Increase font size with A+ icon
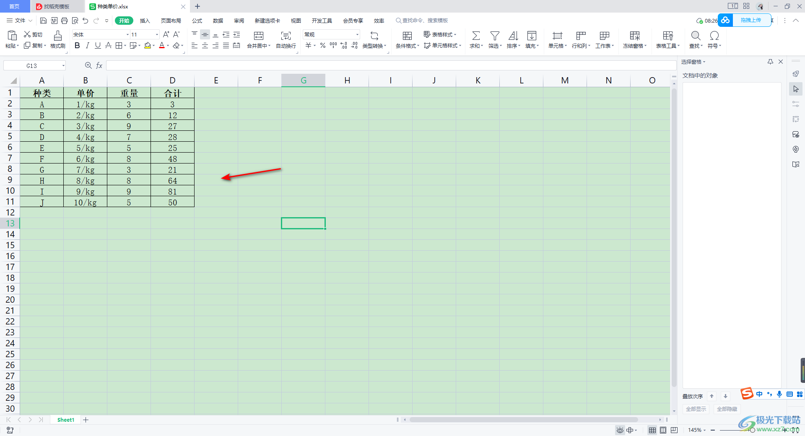 (x=166, y=34)
